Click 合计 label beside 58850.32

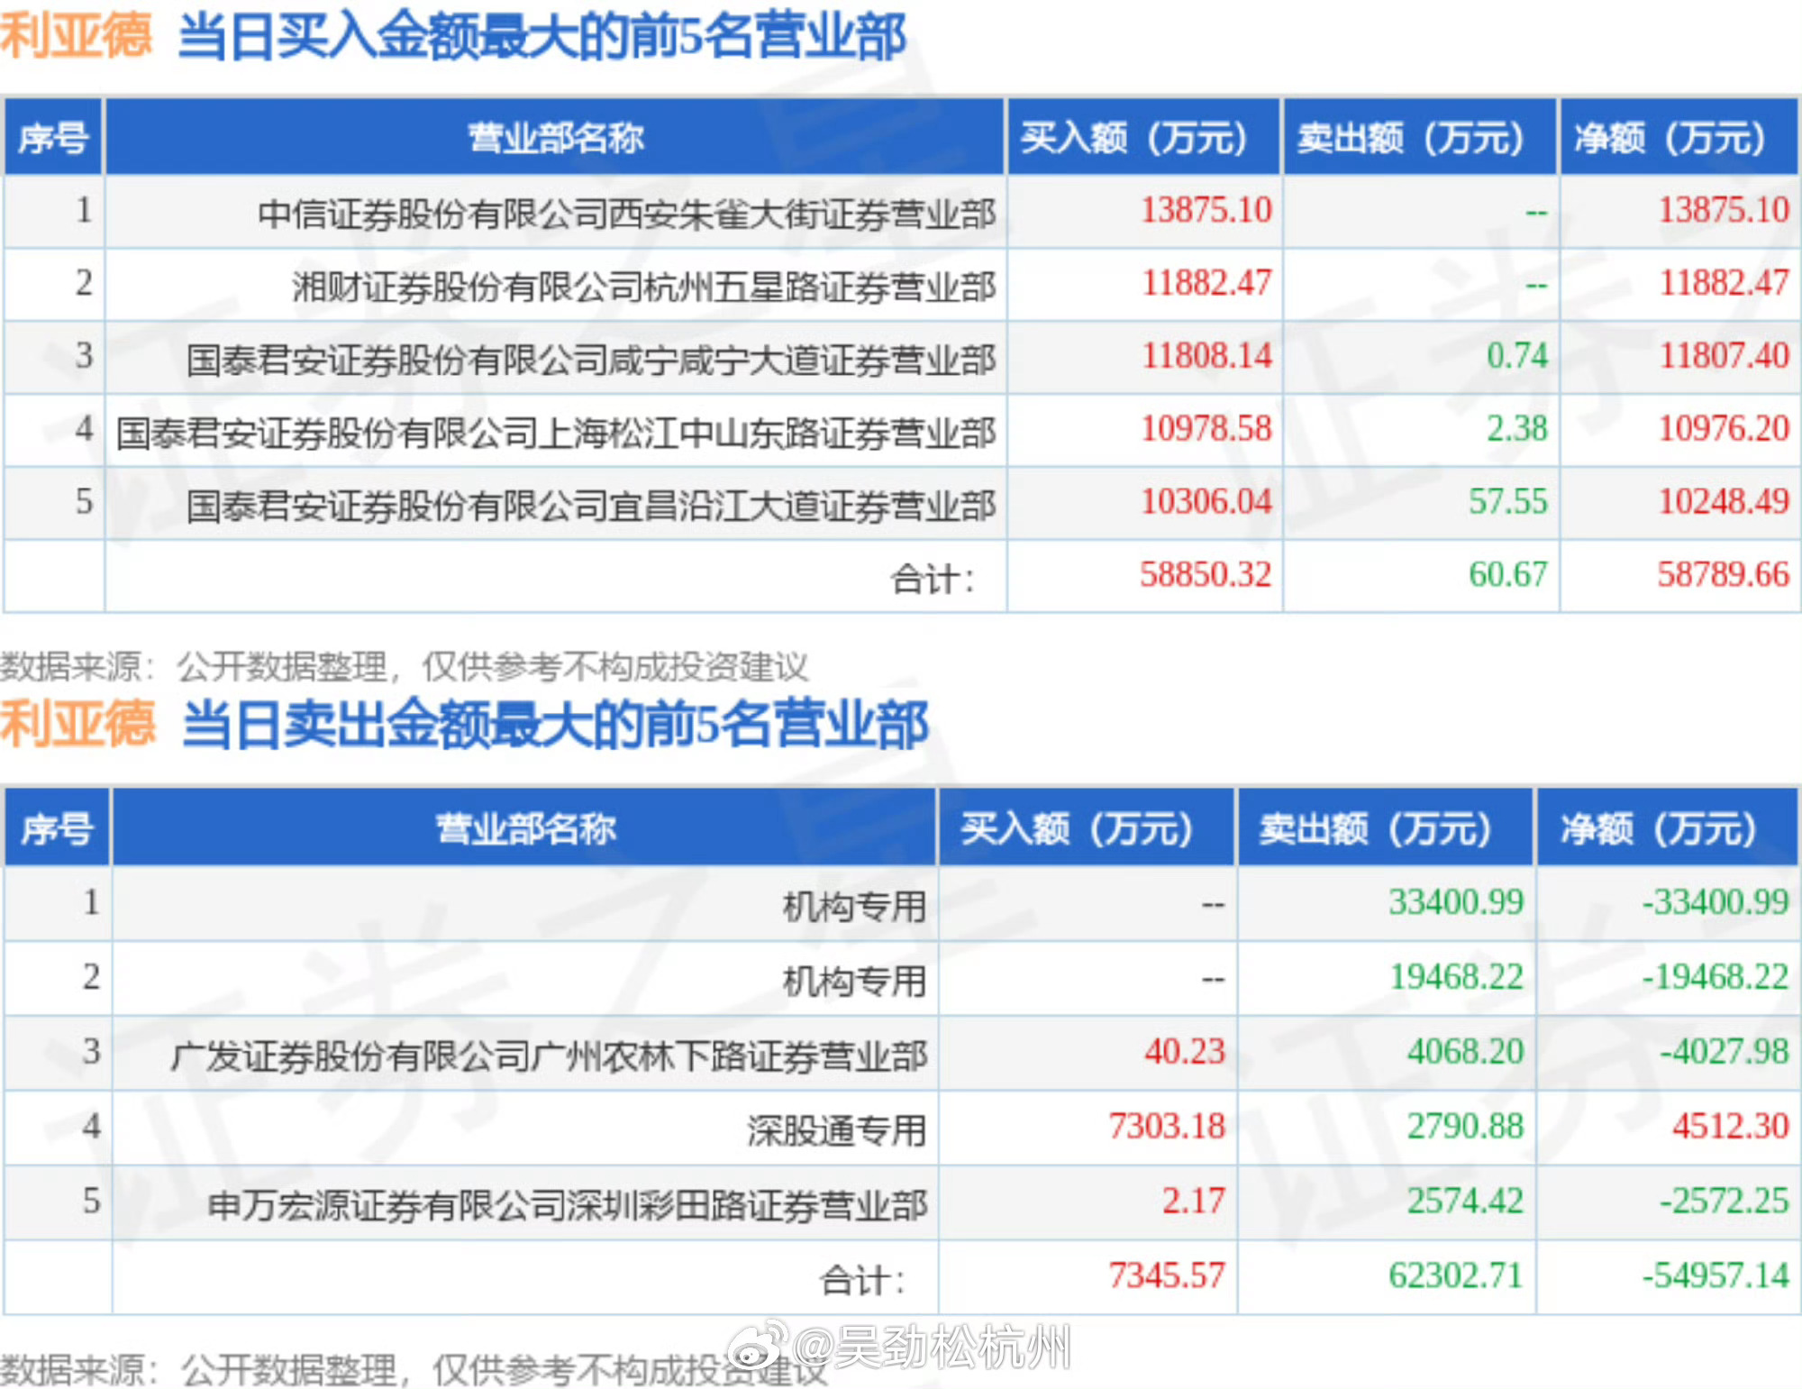point(933,579)
